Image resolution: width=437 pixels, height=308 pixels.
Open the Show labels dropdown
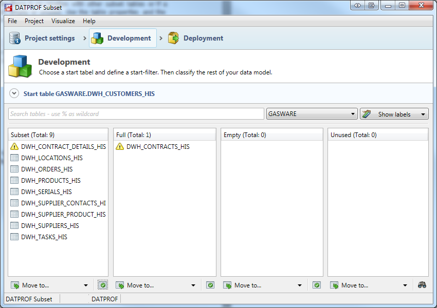point(394,114)
